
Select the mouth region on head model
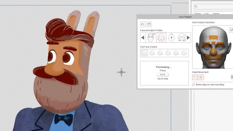213,60
